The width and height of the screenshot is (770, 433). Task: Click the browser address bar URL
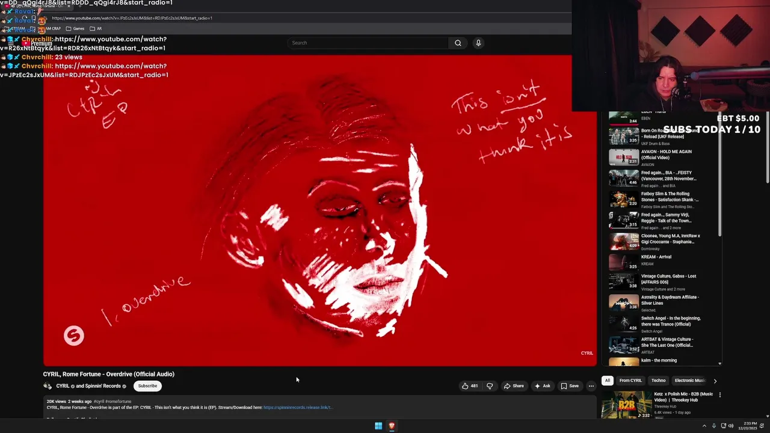132,18
